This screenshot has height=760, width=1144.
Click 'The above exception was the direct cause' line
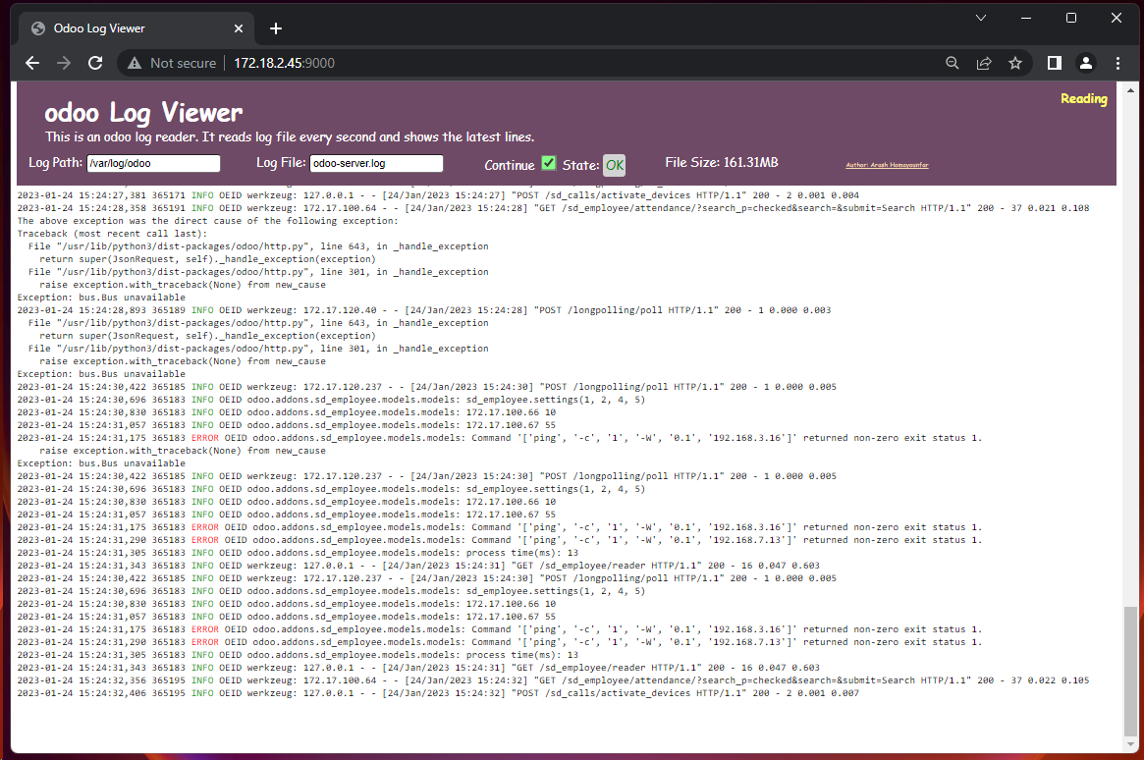coord(208,221)
